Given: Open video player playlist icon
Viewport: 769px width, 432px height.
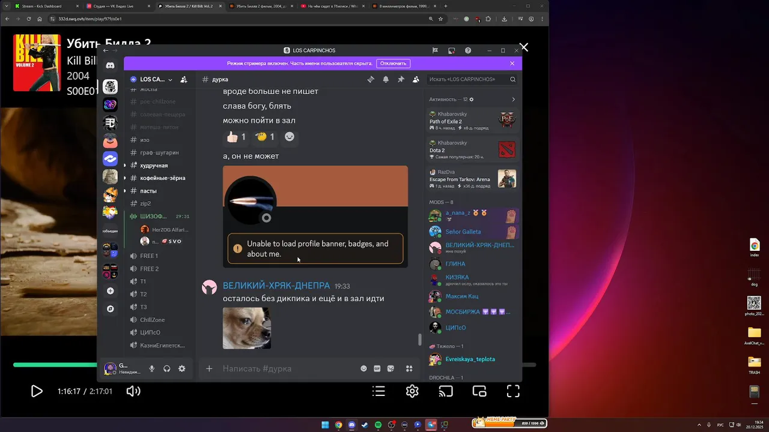Looking at the screenshot, I should [x=378, y=391].
